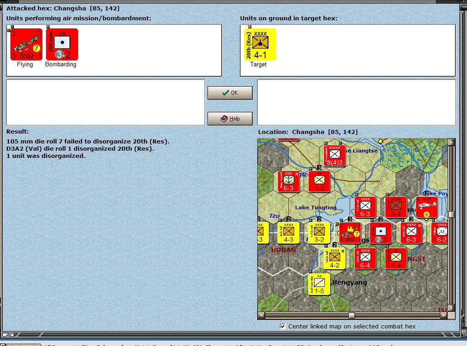Viewport: 467px width, 346px height.
Task: Click the yellow 14th Inf 4-2 counter
Action: point(335,258)
